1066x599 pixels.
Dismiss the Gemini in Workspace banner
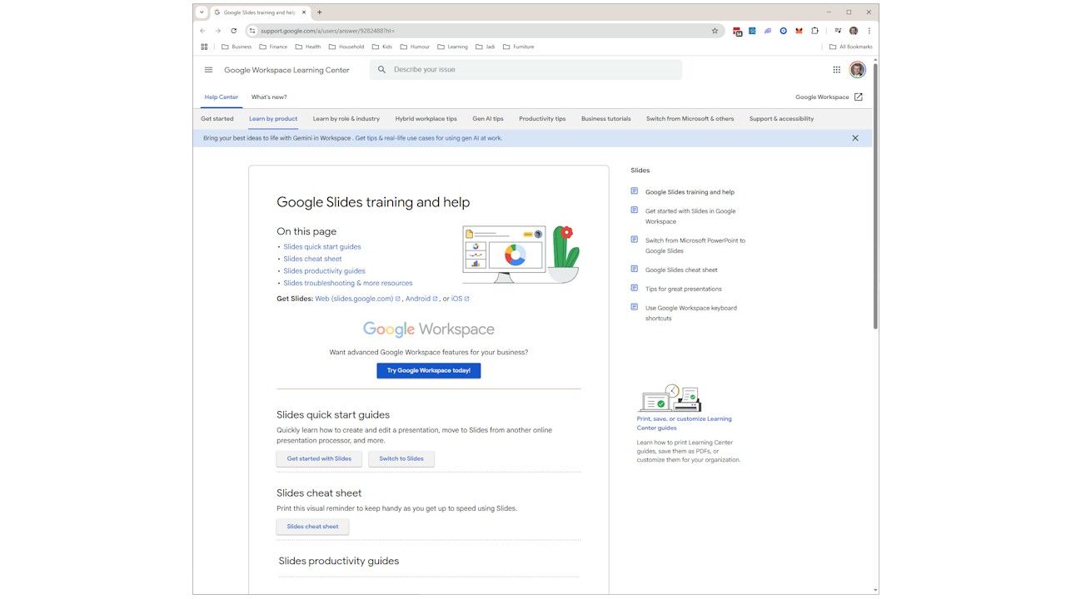point(854,138)
